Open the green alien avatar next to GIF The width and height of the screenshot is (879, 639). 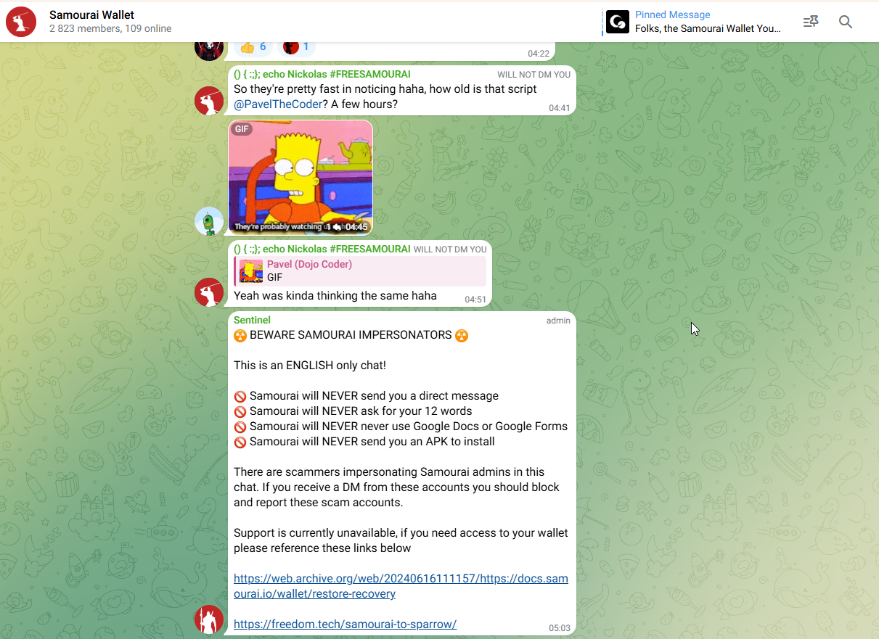[x=209, y=221]
